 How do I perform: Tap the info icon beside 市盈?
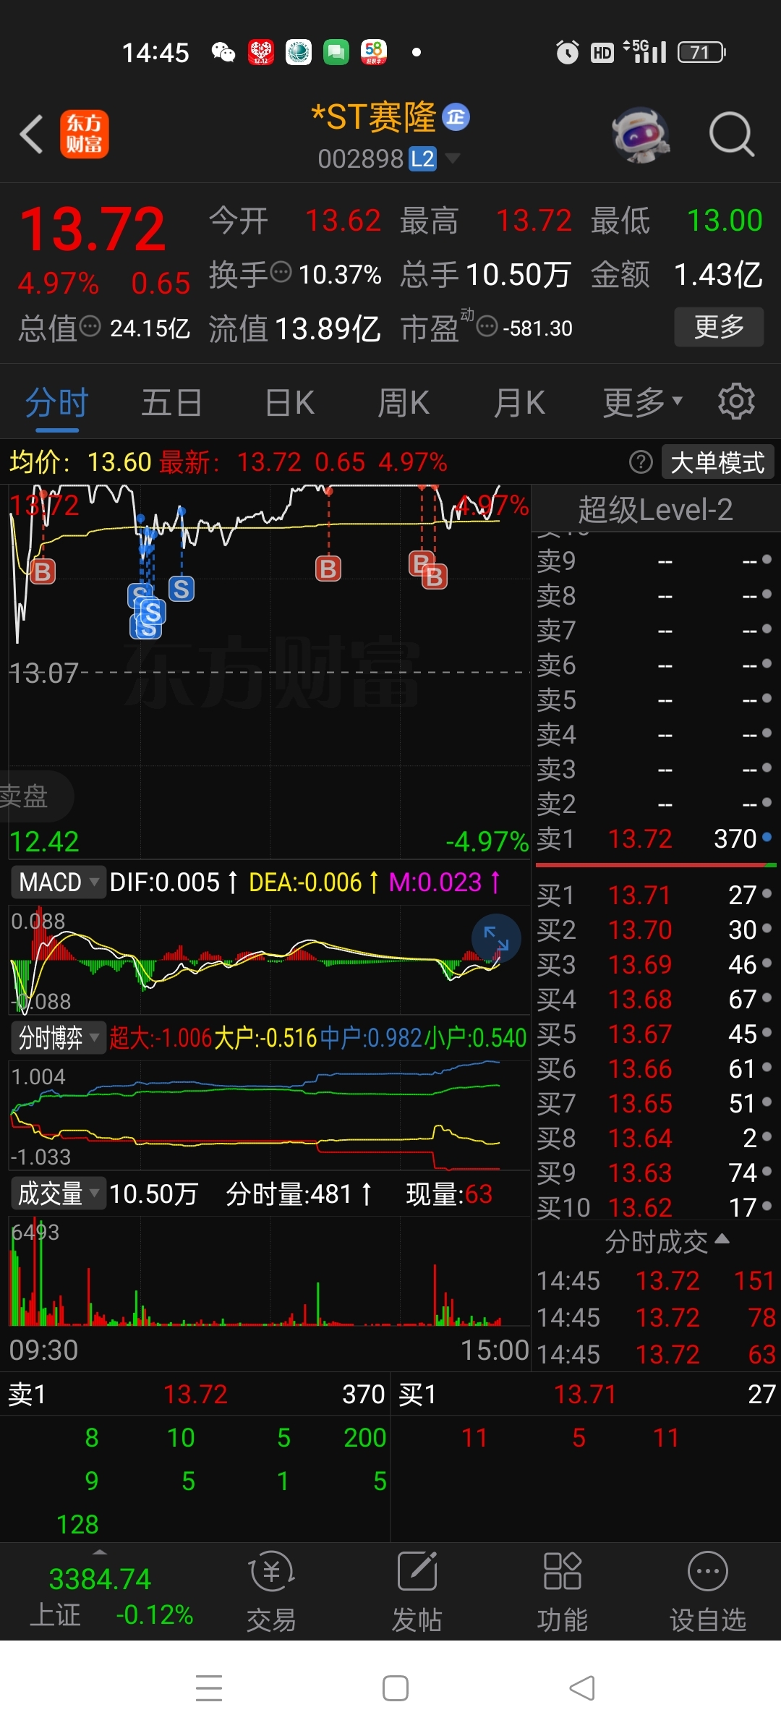[x=487, y=326]
